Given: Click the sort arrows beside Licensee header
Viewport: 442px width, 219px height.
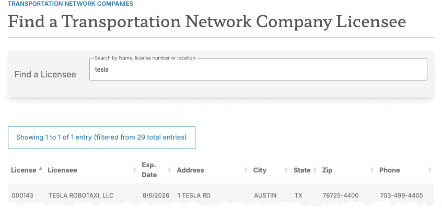Looking at the screenshot, I should tap(135, 170).
